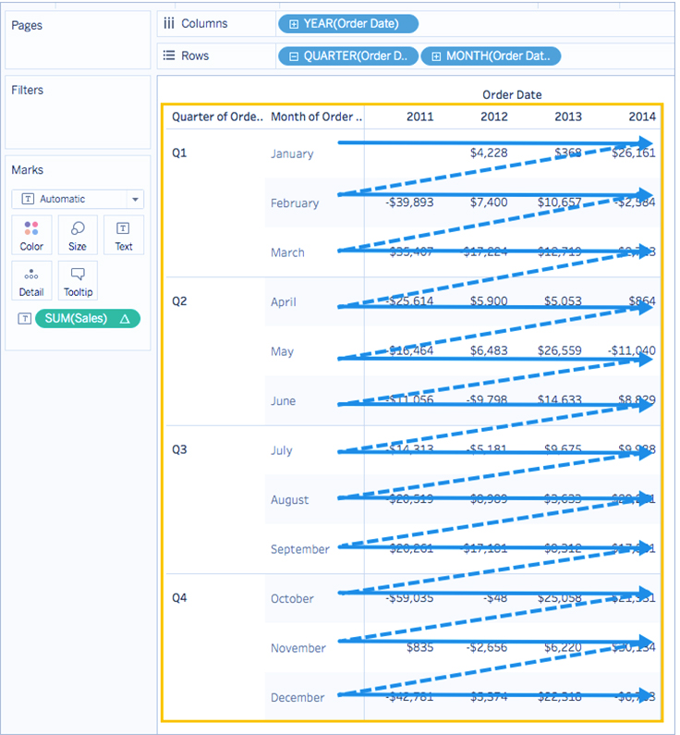Click the Color marks card button
Screen dimensions: 680x735
[31, 235]
